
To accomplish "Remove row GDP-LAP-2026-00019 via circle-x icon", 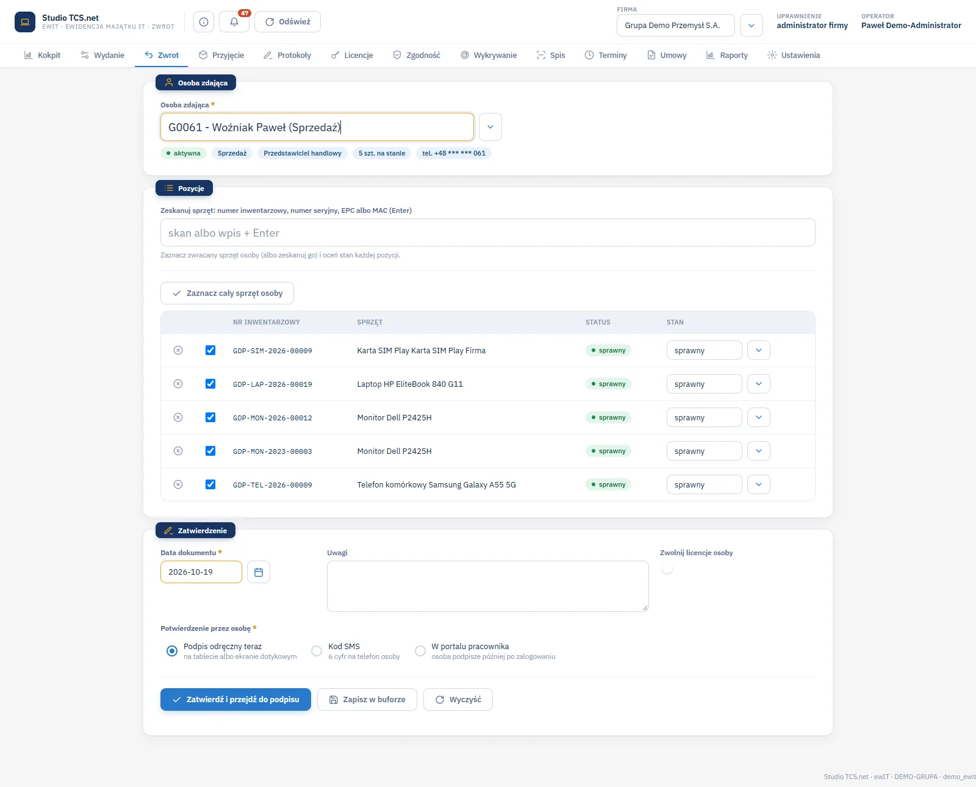I will coord(178,384).
